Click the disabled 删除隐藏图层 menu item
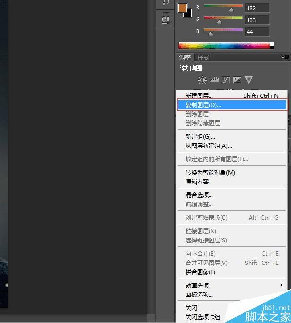 tap(232, 123)
